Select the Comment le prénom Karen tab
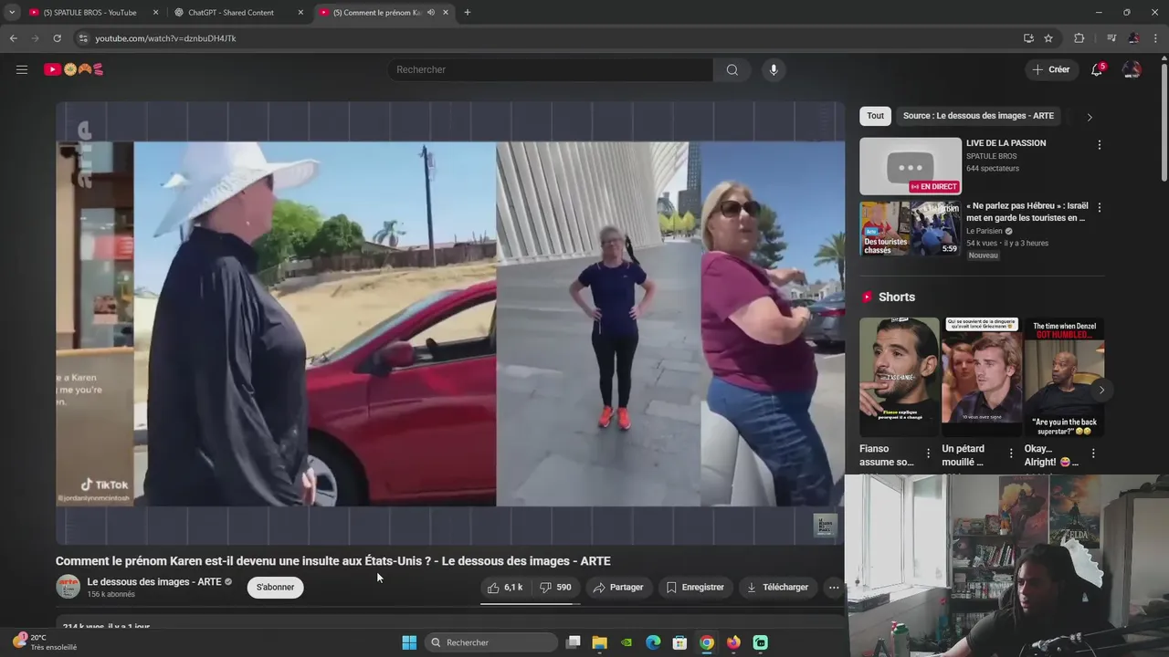This screenshot has height=657, width=1169. [x=384, y=13]
